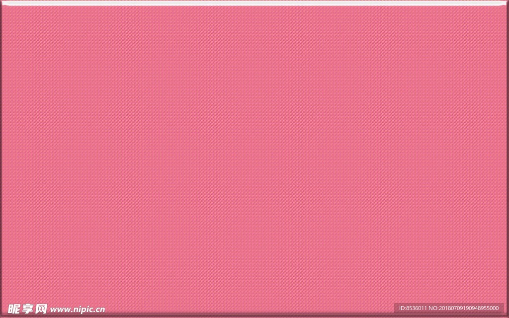The image size is (509, 318).
Task: Click the bottom-right corner of the pink frame
Action: 507,316
